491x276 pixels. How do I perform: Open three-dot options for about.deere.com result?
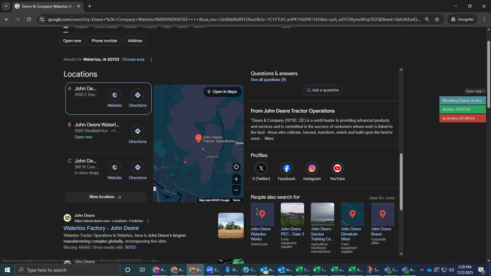click(148, 221)
